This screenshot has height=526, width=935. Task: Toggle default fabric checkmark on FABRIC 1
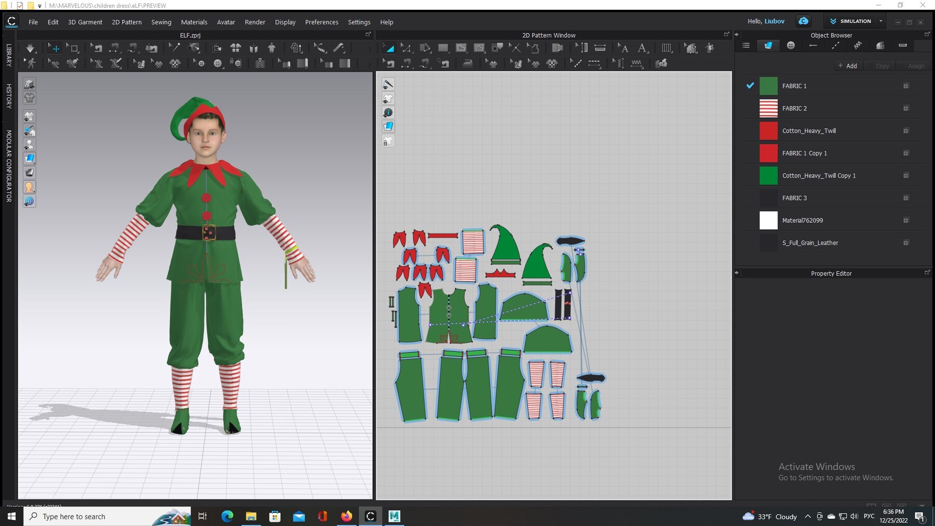(x=750, y=86)
